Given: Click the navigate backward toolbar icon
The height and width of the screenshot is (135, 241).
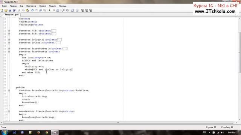Looking at the screenshot, I should click(x=41, y=10).
